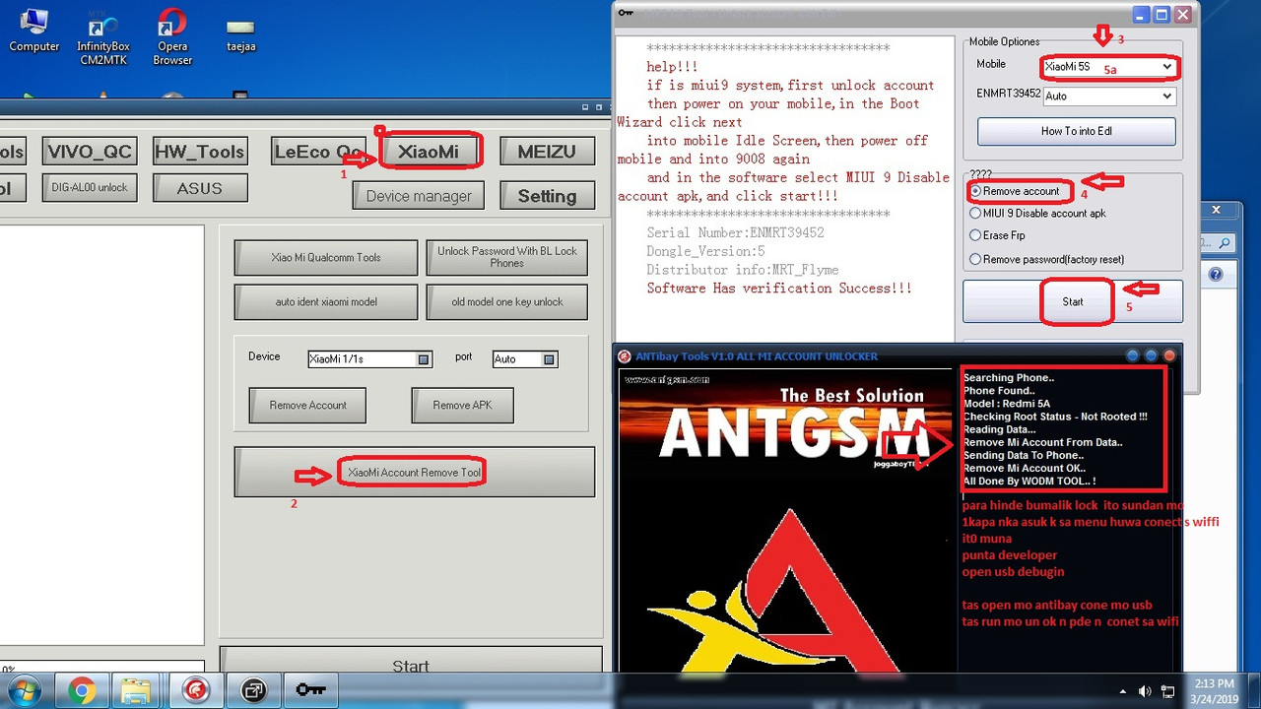Click auto ident xiaomi model
1261x709 pixels.
pyautogui.click(x=326, y=301)
